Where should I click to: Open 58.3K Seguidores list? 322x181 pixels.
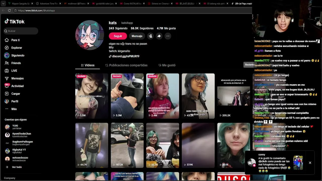[x=142, y=28]
